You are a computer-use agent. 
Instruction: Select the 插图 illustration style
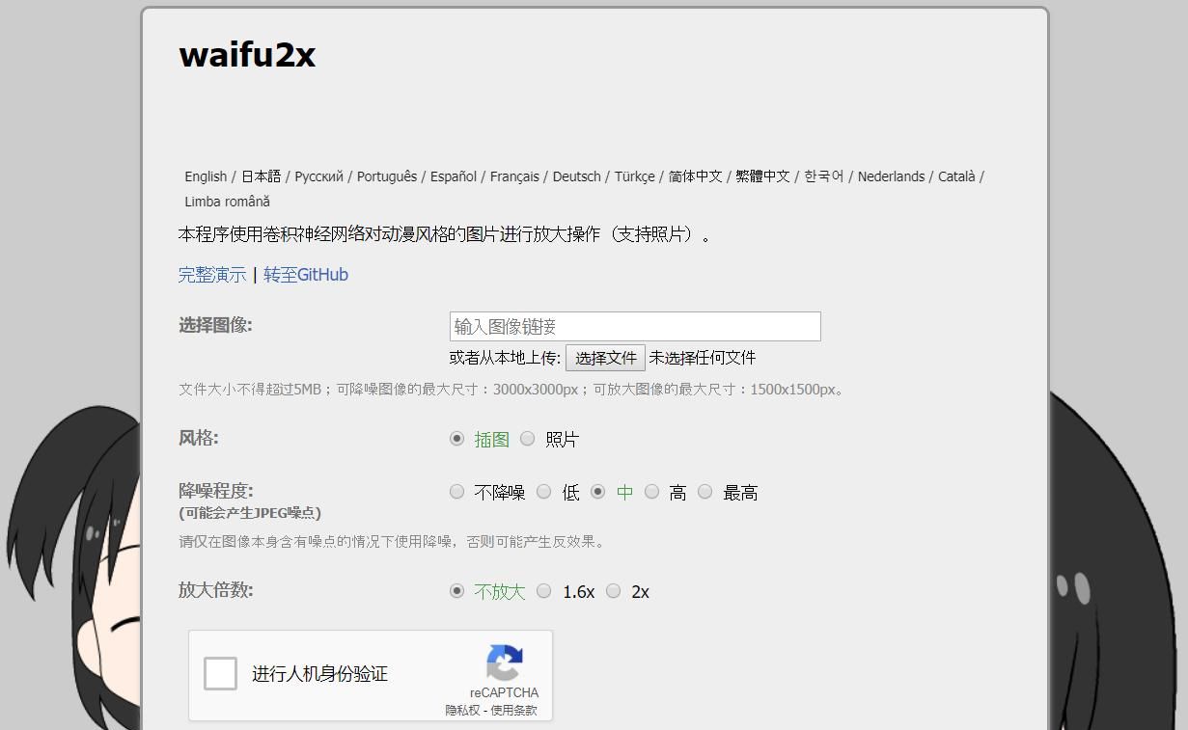pos(456,439)
